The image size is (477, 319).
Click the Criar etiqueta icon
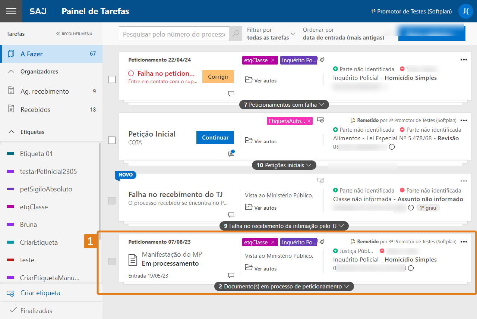coord(10,293)
